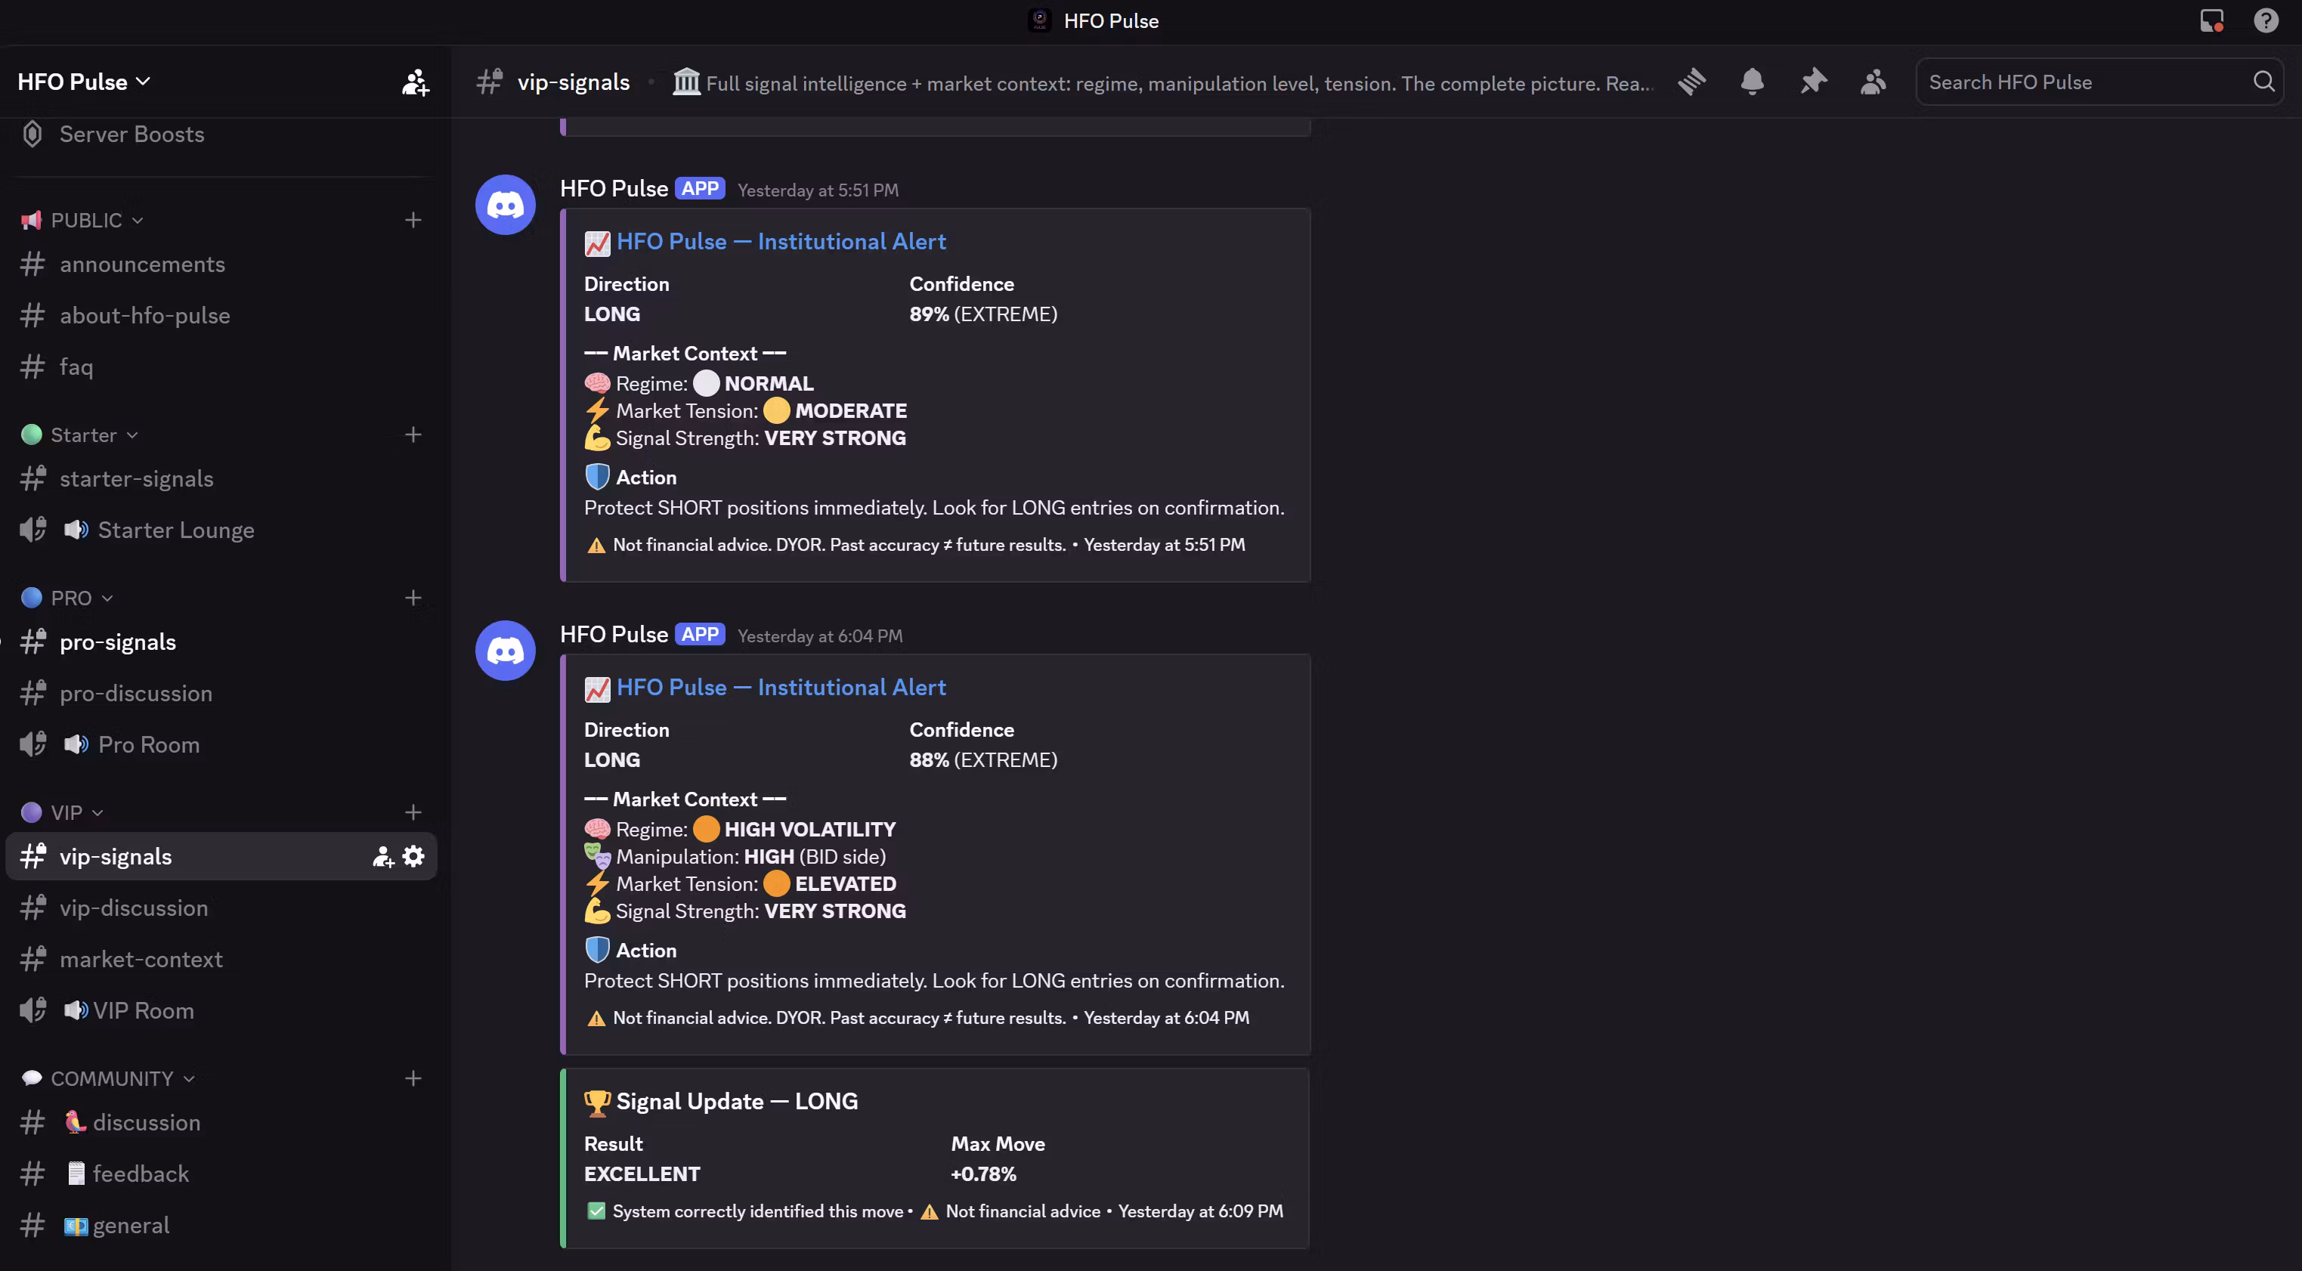Click the HFO Pulse username on the 6:04 PM message
The height and width of the screenshot is (1271, 2302).
coord(614,635)
